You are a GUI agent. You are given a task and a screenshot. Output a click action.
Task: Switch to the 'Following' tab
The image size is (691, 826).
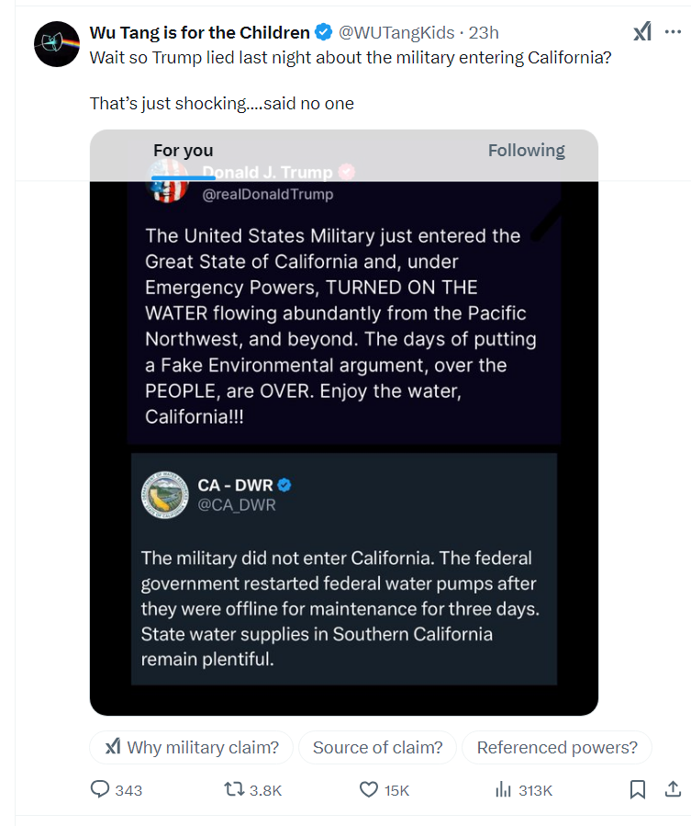[526, 151]
